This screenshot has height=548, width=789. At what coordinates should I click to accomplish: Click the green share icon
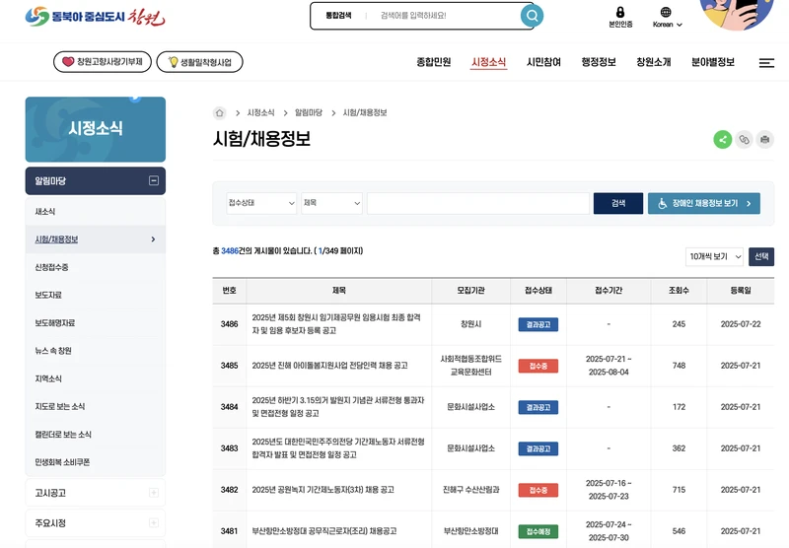click(723, 139)
